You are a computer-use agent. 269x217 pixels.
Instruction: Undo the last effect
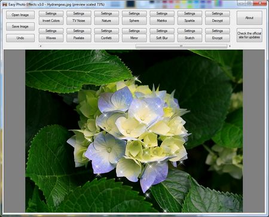[x=20, y=38]
